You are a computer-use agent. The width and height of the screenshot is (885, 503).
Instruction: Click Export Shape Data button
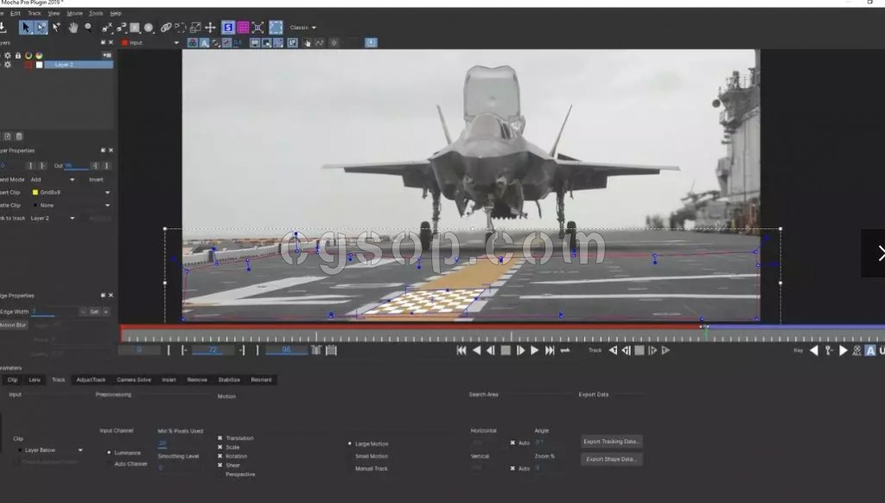(x=611, y=459)
